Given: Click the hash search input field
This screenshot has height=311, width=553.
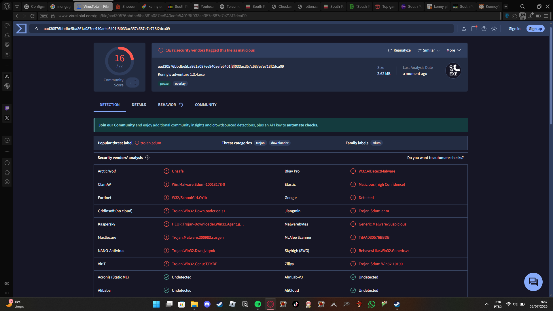Looking at the screenshot, I should click(x=242, y=29).
